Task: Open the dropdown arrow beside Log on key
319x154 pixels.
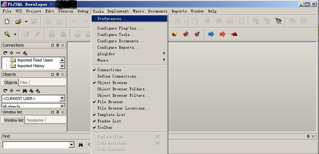Action: click(15, 34)
